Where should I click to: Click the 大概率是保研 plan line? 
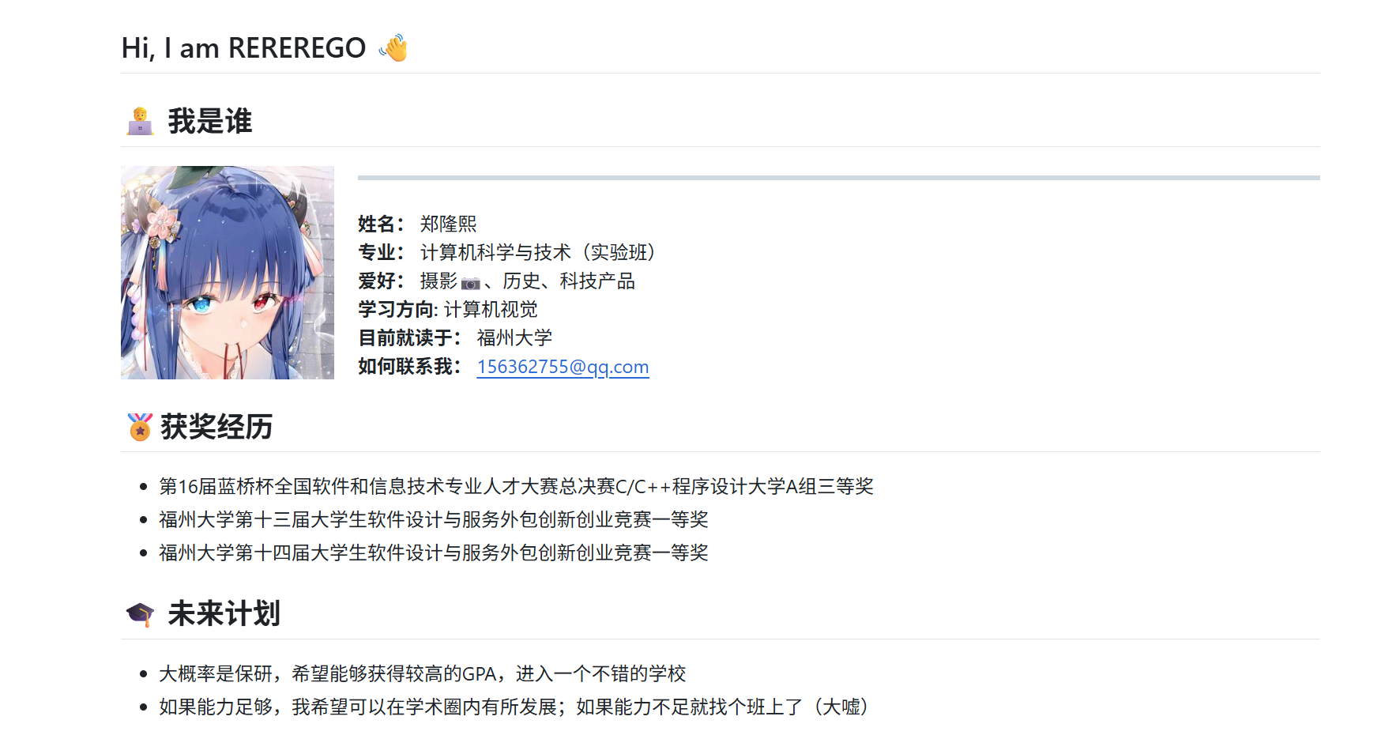[423, 674]
